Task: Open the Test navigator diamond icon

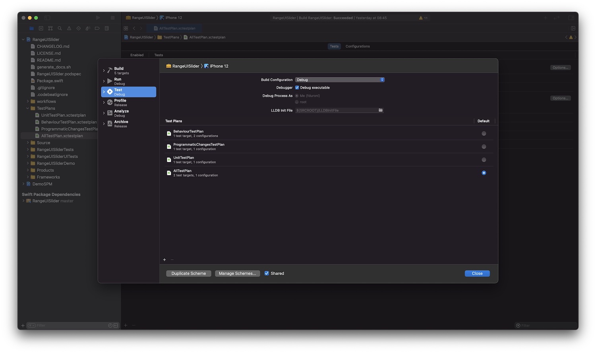Action: point(78,29)
